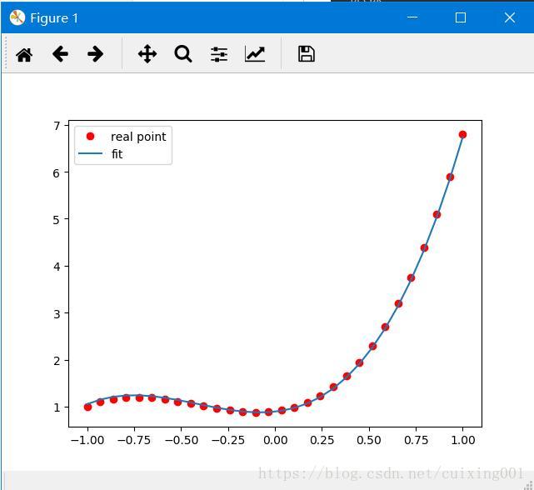The height and width of the screenshot is (490, 534).
Task: Click the x-axis tick label 0.75
Action: pos(416,440)
